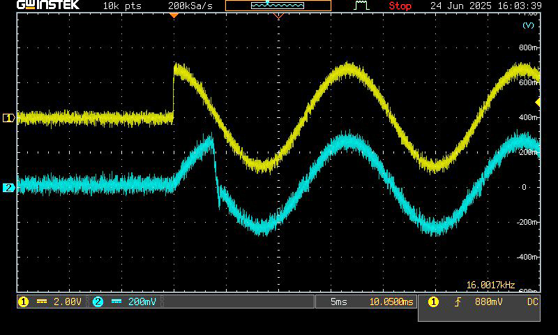Select the 200kSa/s sample rate readout
Screen dimensions: 558x335
[190, 6]
